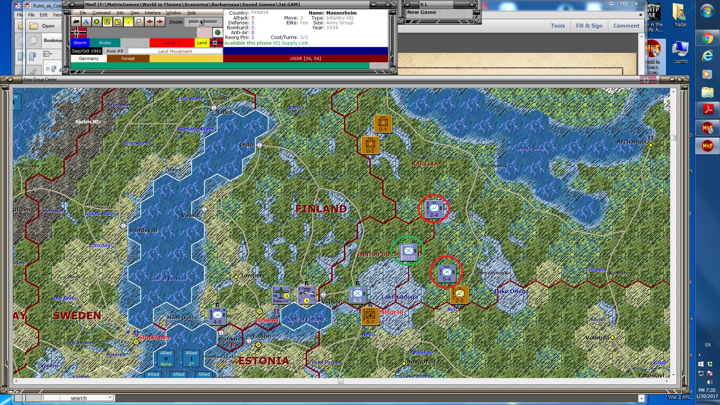The image size is (720, 405).
Task: Select the 2-4 Finnish unit
Action: (434, 209)
